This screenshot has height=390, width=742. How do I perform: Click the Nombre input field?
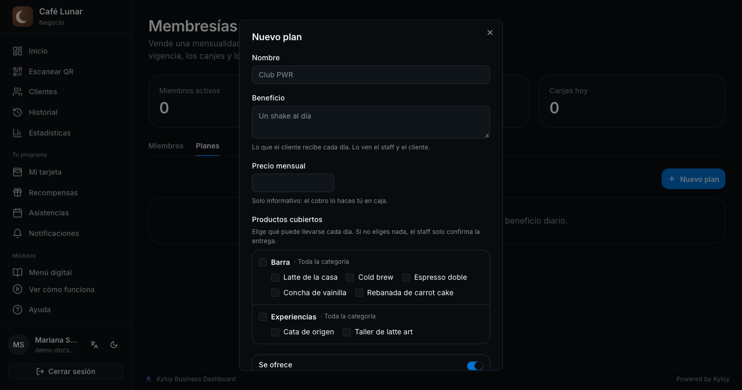[x=371, y=75]
